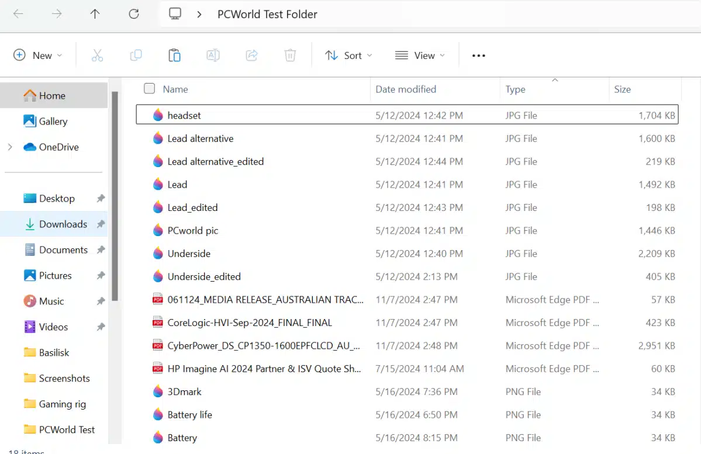Open the New item dropdown
Screen dimensions: 701x454
(x=39, y=55)
